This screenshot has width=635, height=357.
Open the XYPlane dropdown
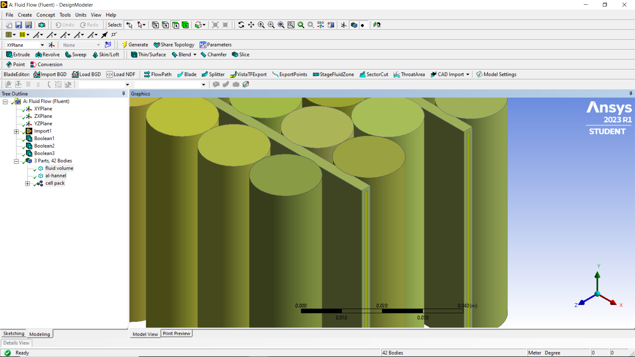coord(42,45)
